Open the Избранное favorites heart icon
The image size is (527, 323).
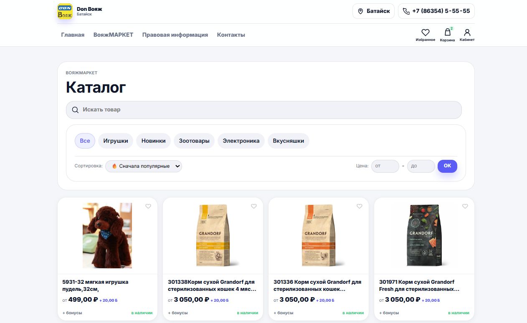(425, 33)
